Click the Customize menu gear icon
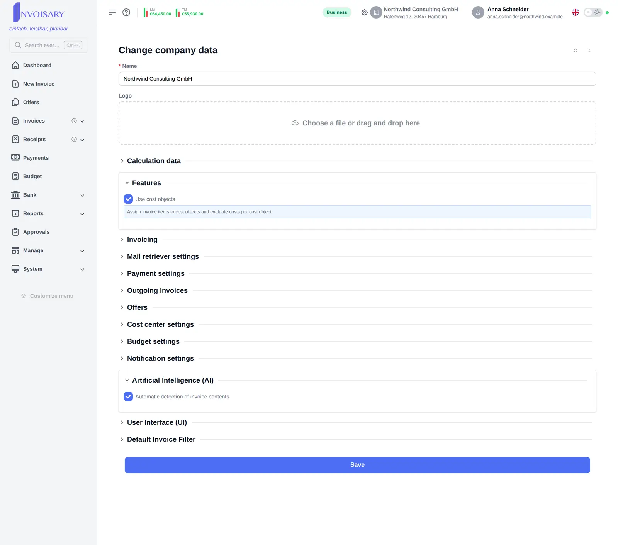618x545 pixels. tap(24, 296)
